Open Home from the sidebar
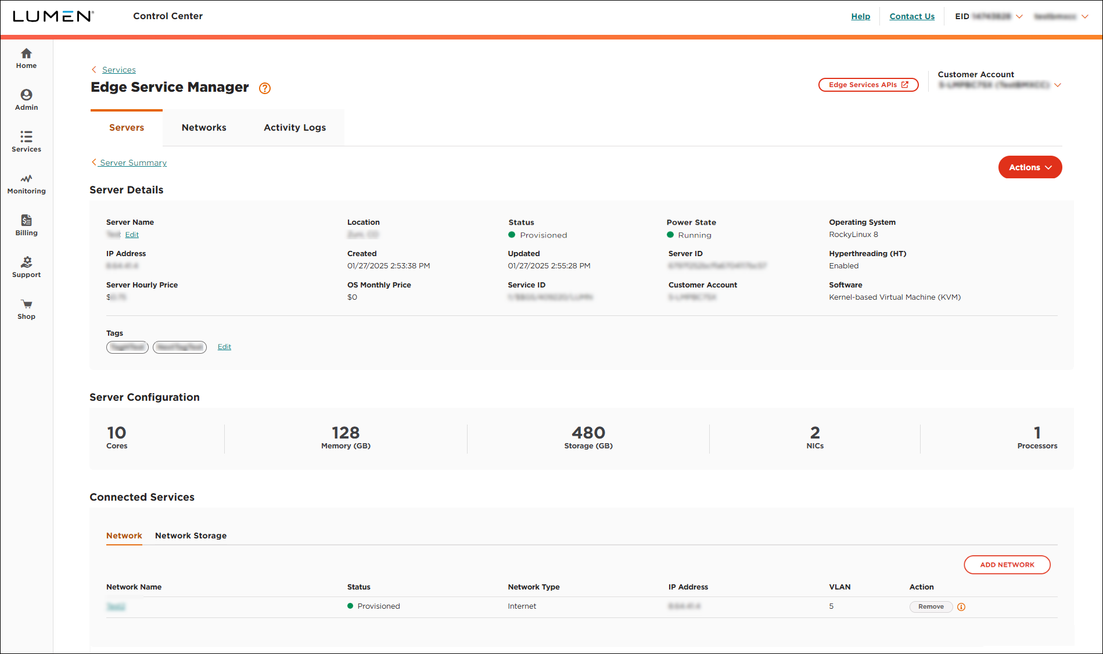Screen dimensions: 1103x654 click(x=26, y=58)
